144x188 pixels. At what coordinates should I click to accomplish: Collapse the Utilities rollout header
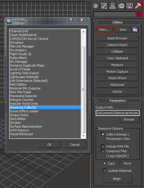pos(117,22)
